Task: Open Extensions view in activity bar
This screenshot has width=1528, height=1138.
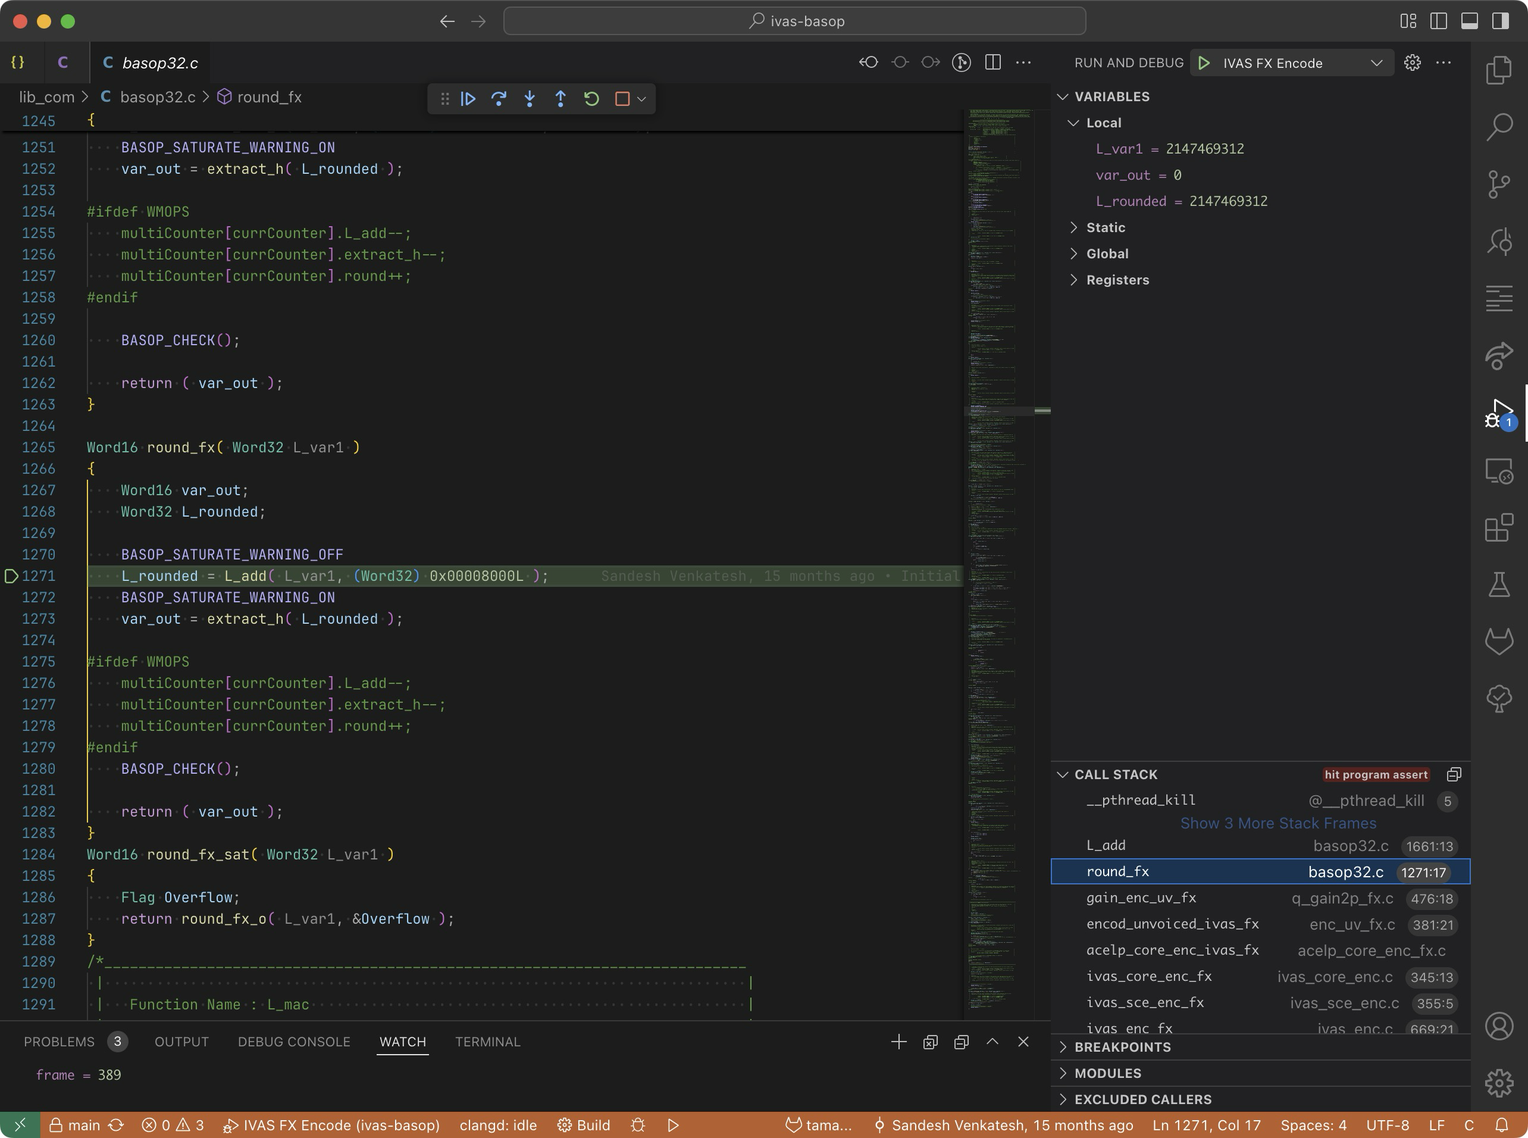Action: [x=1498, y=529]
